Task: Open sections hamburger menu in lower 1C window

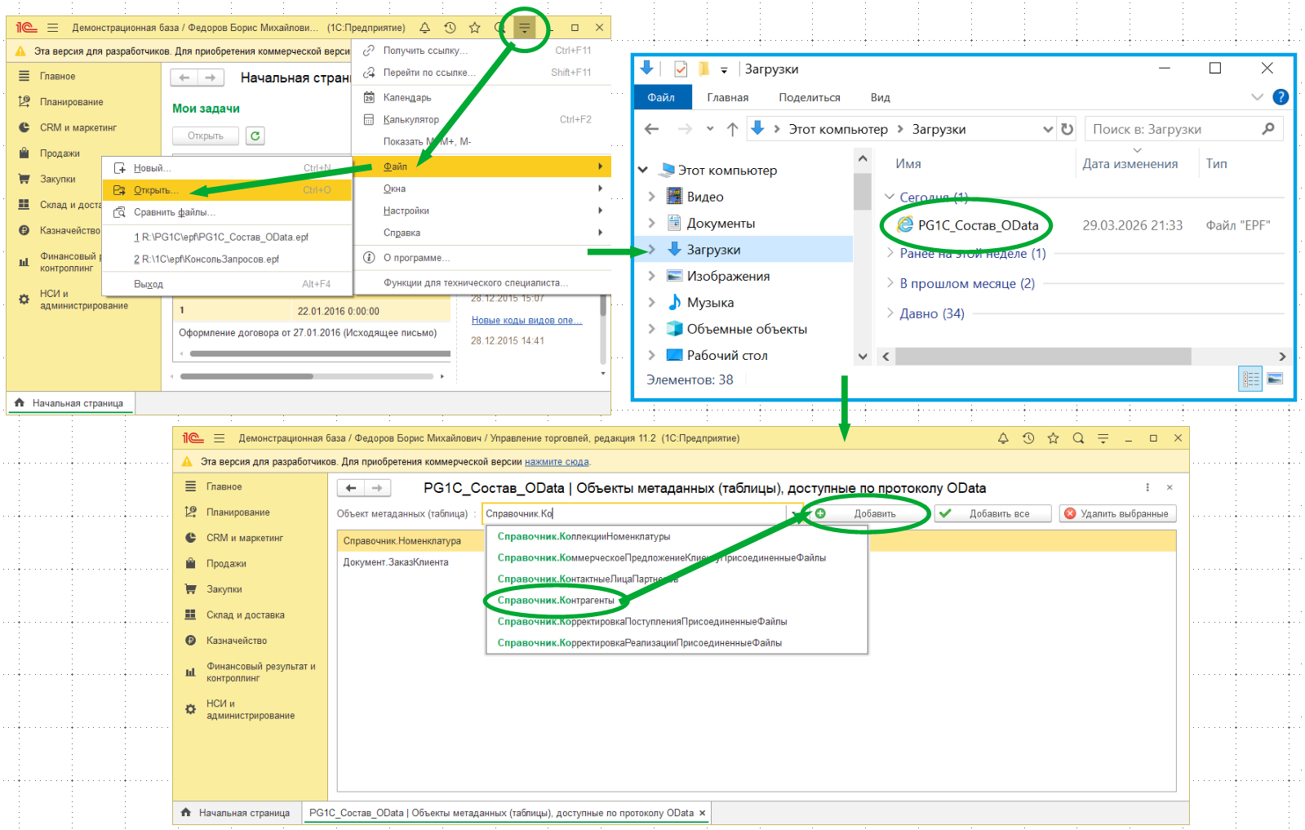Action: coord(220,438)
